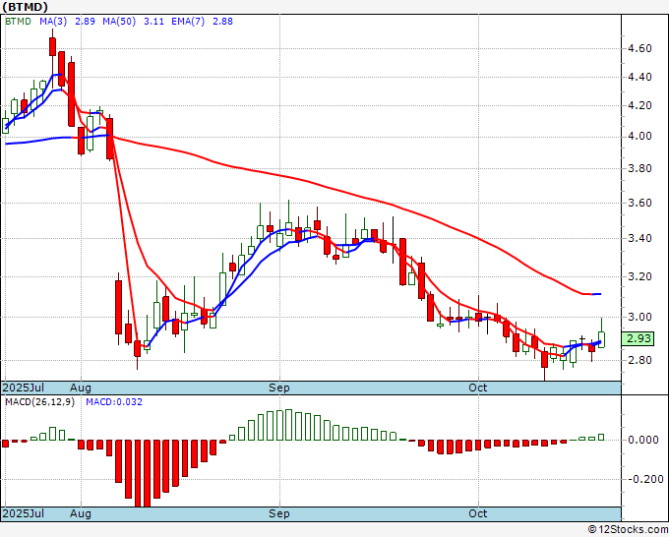Click the tallest green MACD bar in September
This screenshot has height=537, width=669.
tap(289, 425)
